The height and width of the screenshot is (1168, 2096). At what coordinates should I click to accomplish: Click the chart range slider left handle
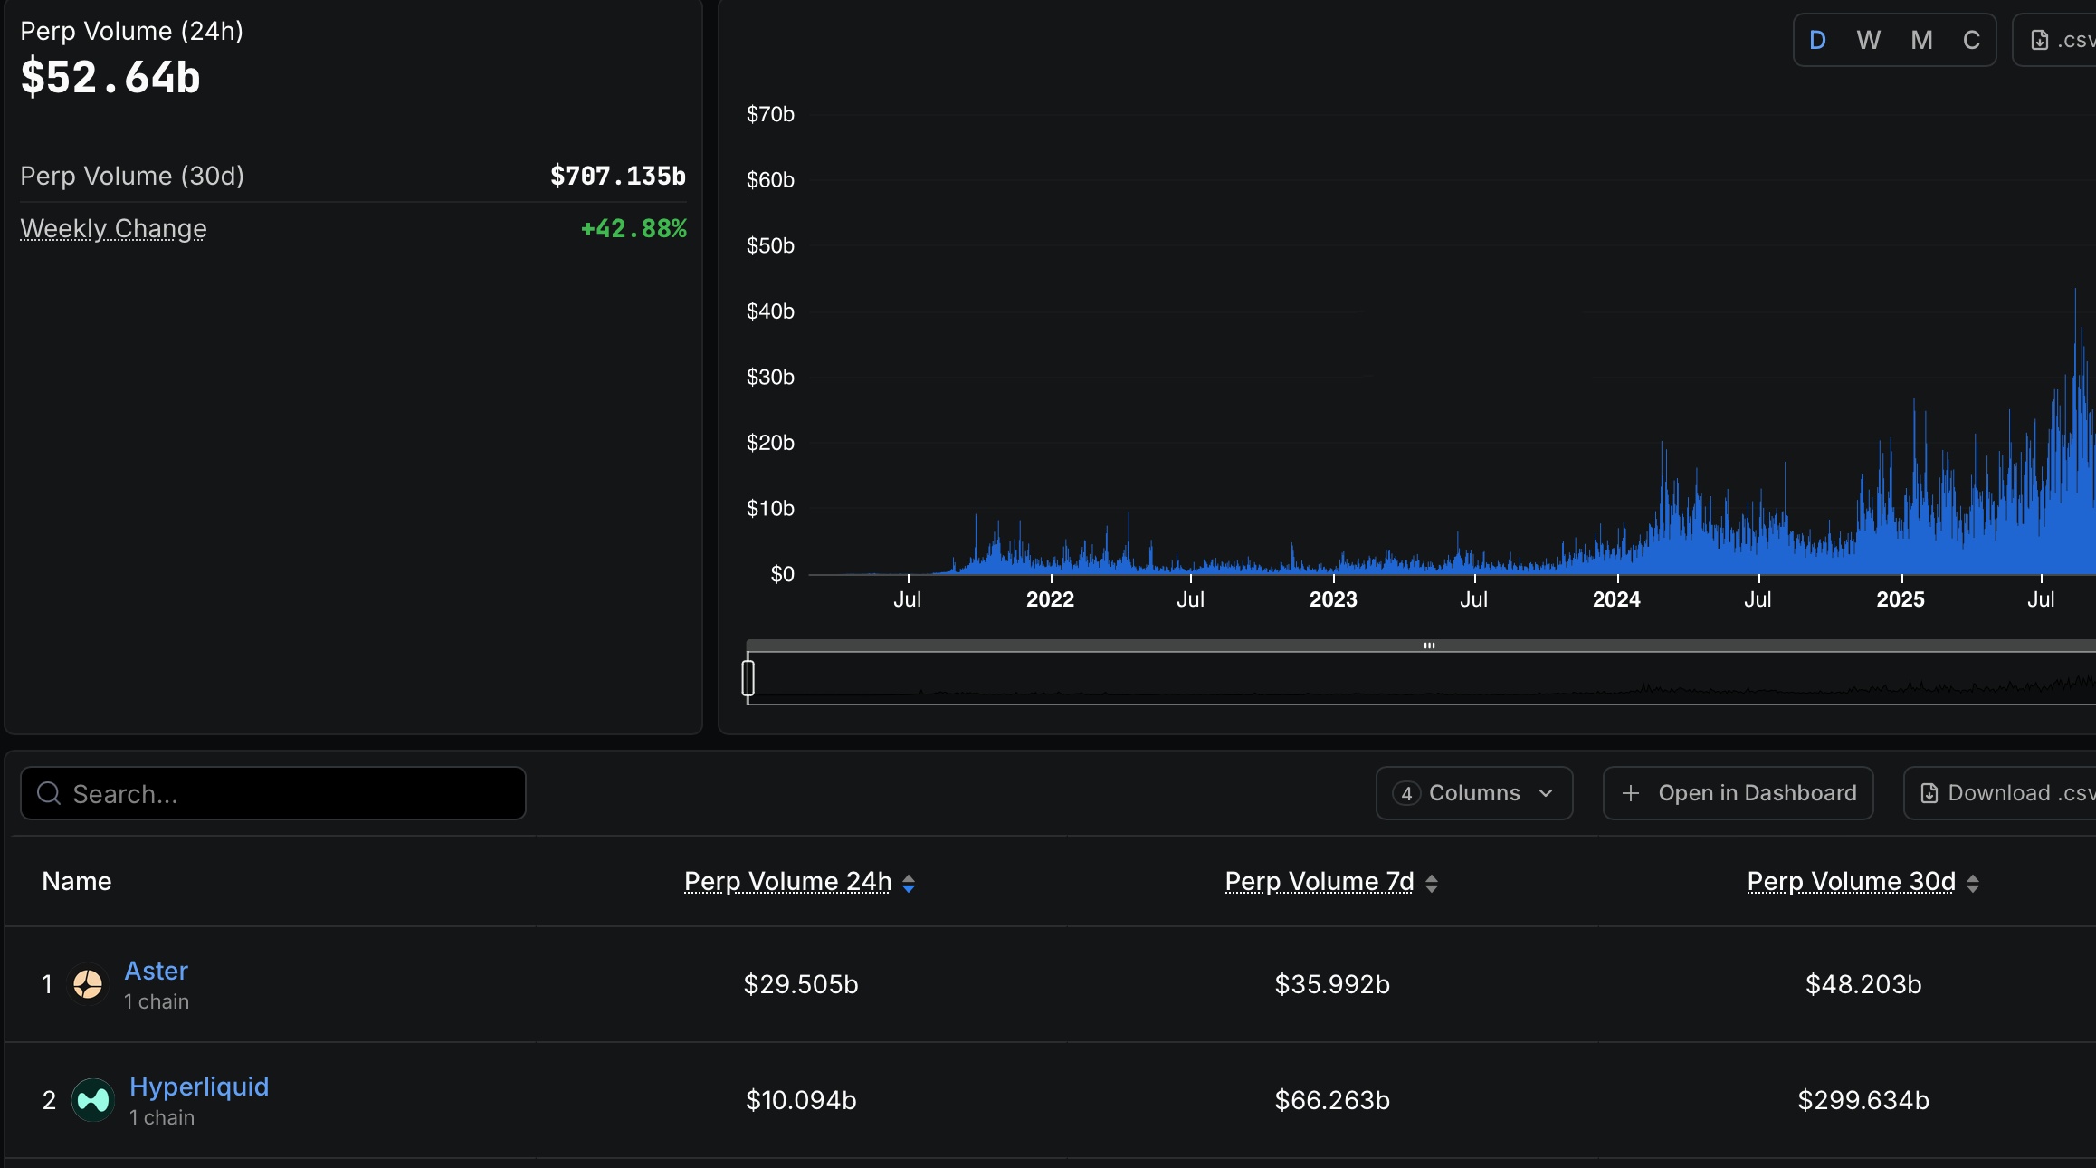(748, 677)
